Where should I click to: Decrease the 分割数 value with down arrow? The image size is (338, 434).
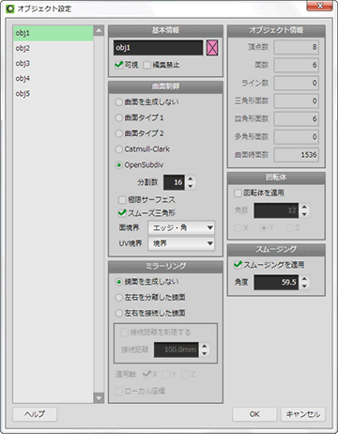click(191, 186)
